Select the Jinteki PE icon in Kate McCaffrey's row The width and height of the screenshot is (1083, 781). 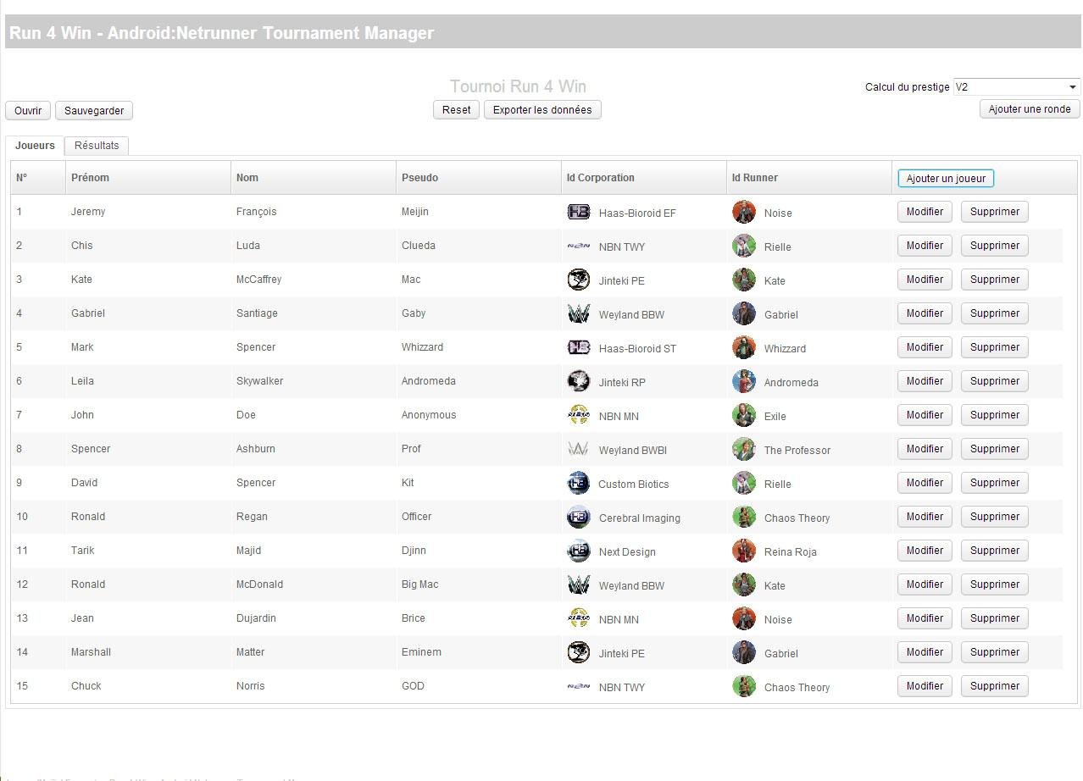(577, 280)
